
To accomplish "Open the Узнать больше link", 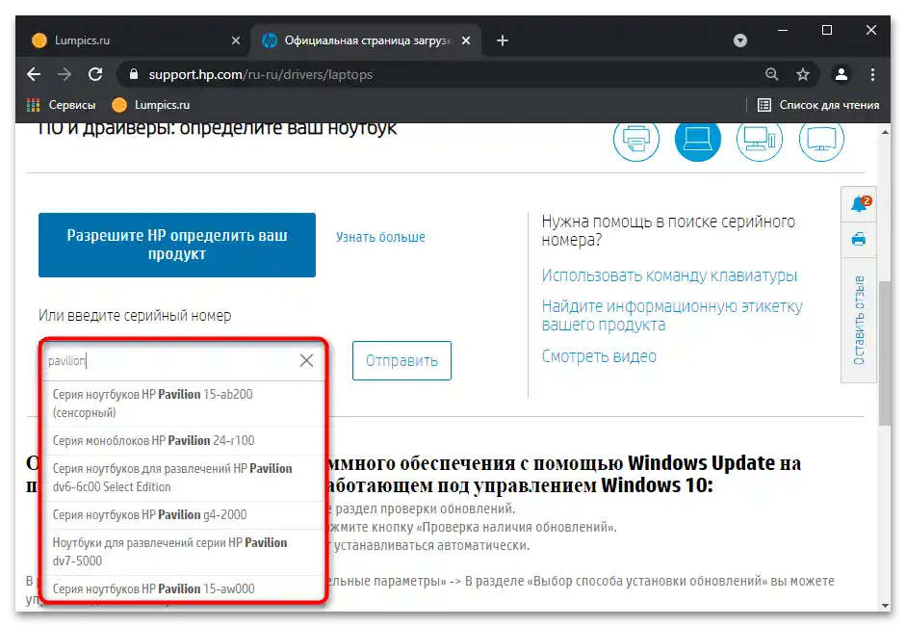I will click(x=380, y=237).
